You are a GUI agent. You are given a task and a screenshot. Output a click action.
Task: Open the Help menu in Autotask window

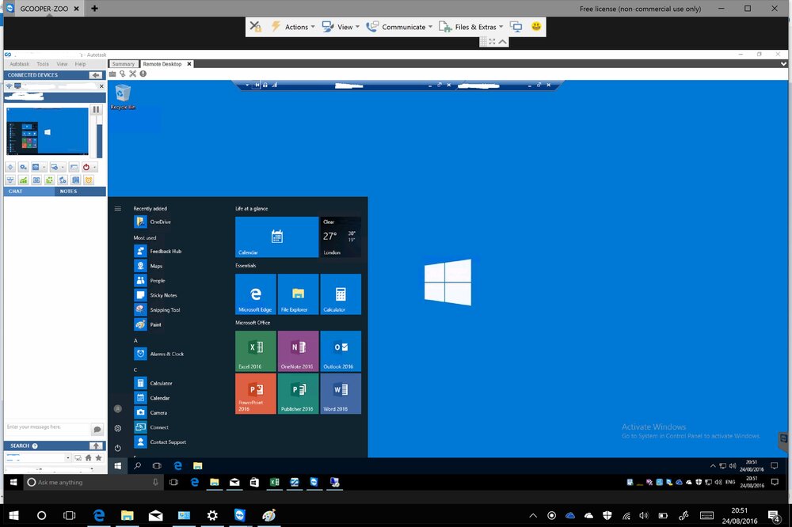80,64
